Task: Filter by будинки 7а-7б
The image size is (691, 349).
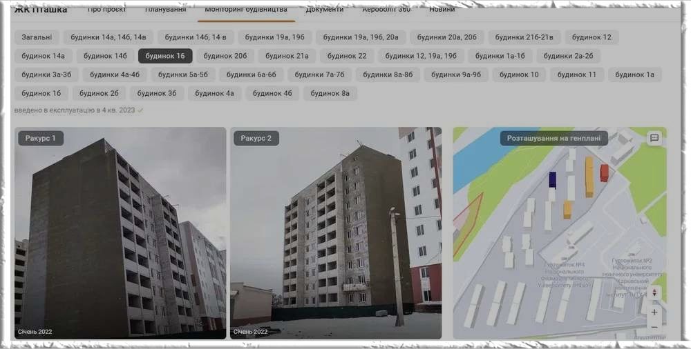Action: 319,74
